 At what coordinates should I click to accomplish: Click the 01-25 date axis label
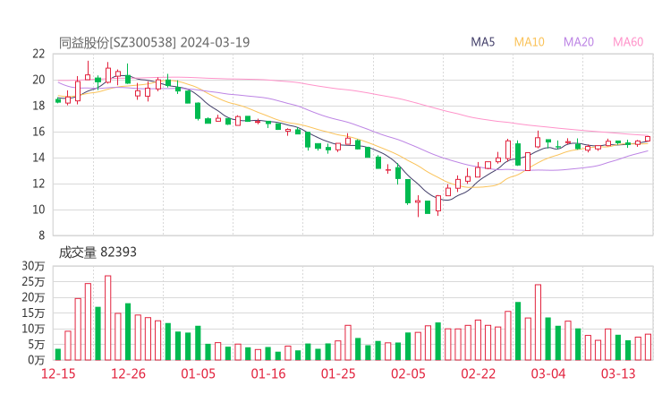point(338,373)
